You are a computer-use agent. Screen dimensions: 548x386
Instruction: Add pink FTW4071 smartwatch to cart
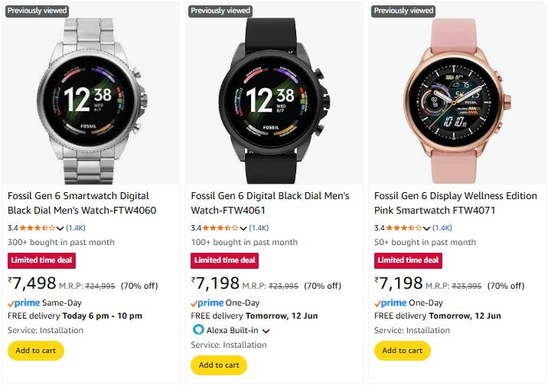click(x=403, y=351)
